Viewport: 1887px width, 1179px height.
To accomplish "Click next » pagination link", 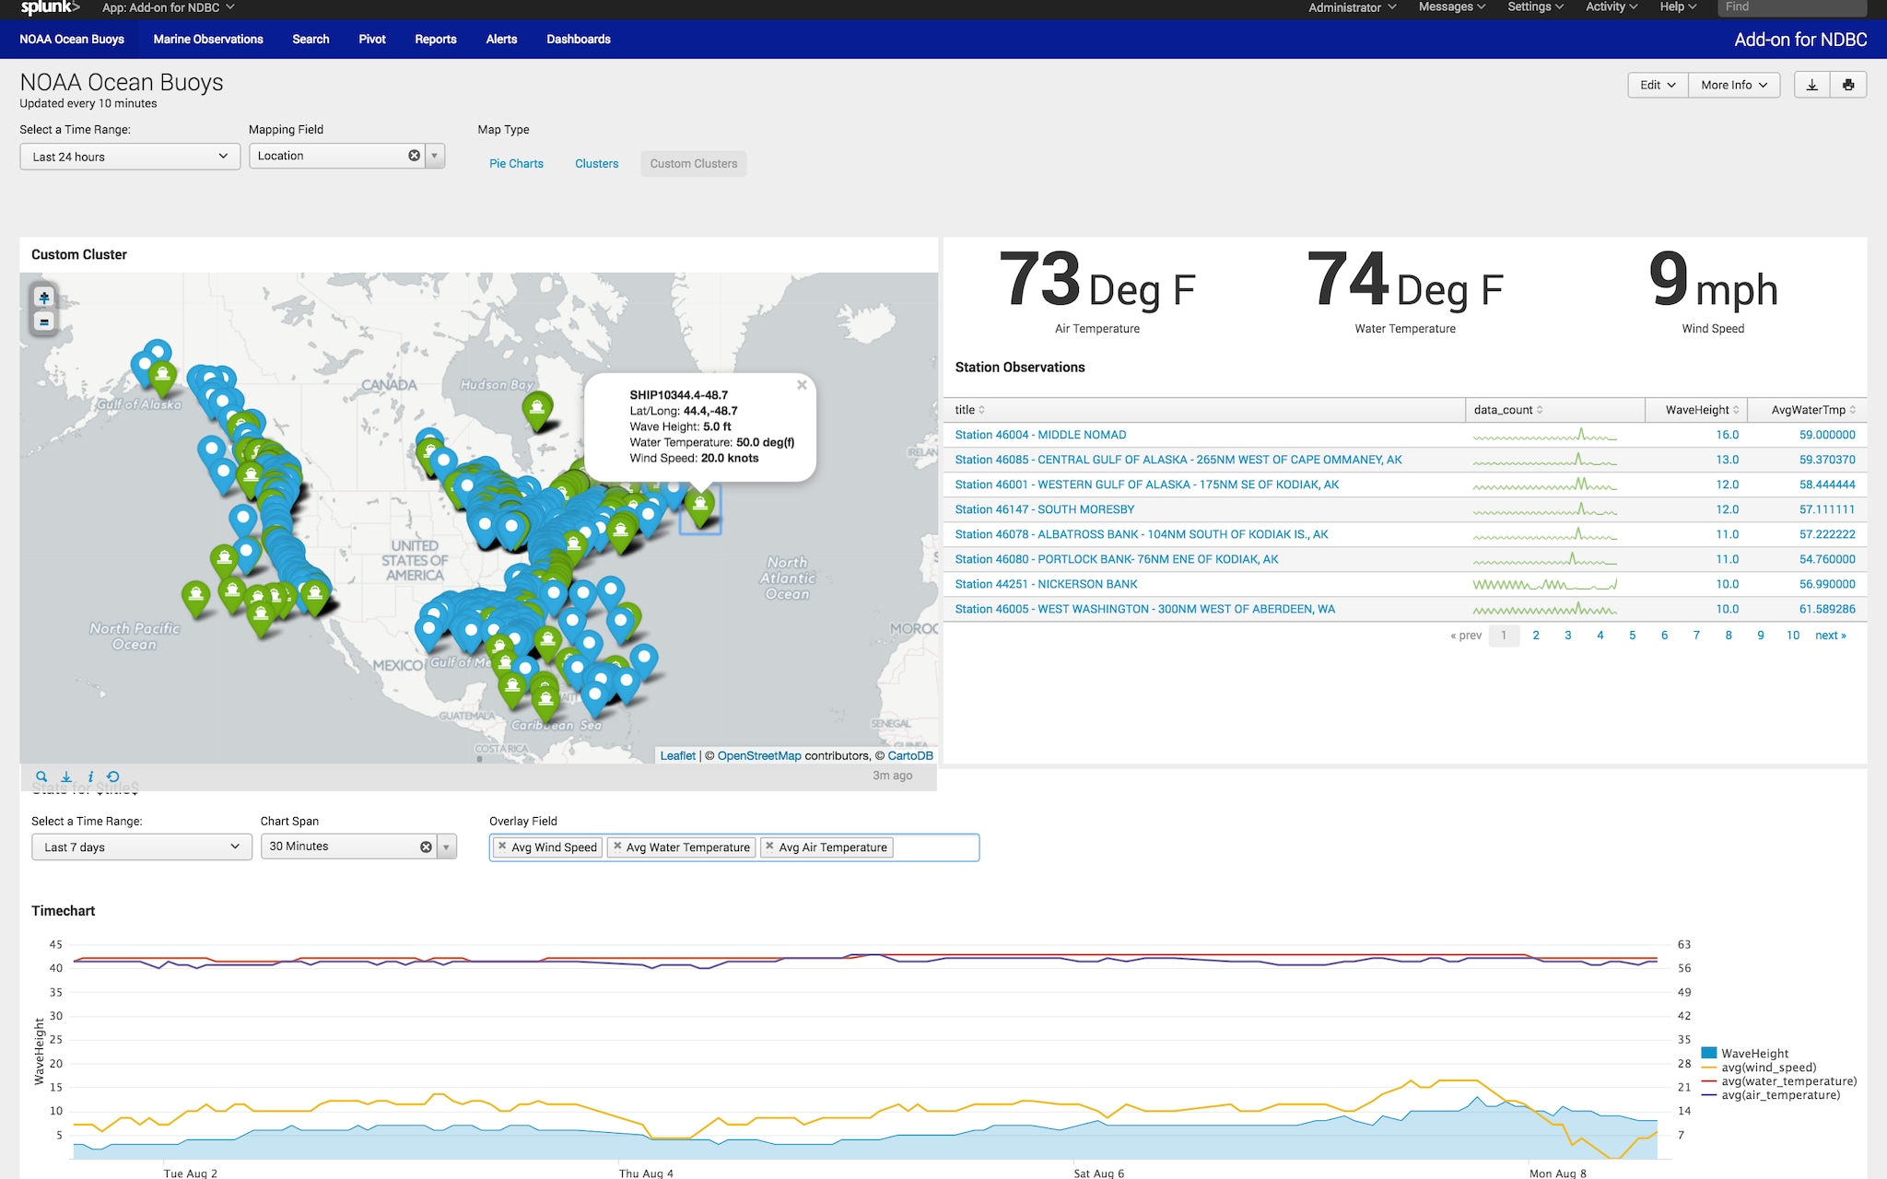I will pyautogui.click(x=1831, y=636).
